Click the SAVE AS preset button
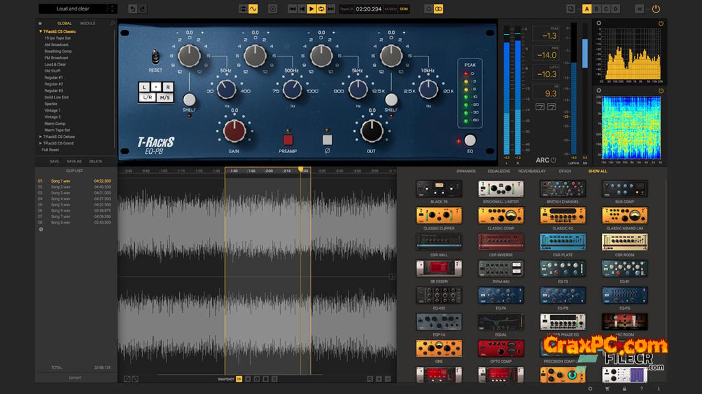702x394 pixels. pos(74,161)
